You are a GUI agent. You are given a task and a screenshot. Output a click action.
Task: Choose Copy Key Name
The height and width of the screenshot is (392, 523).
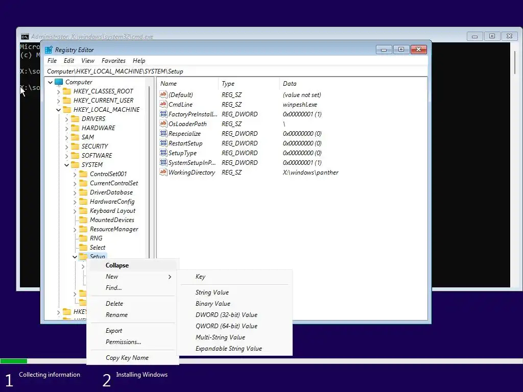point(133,358)
